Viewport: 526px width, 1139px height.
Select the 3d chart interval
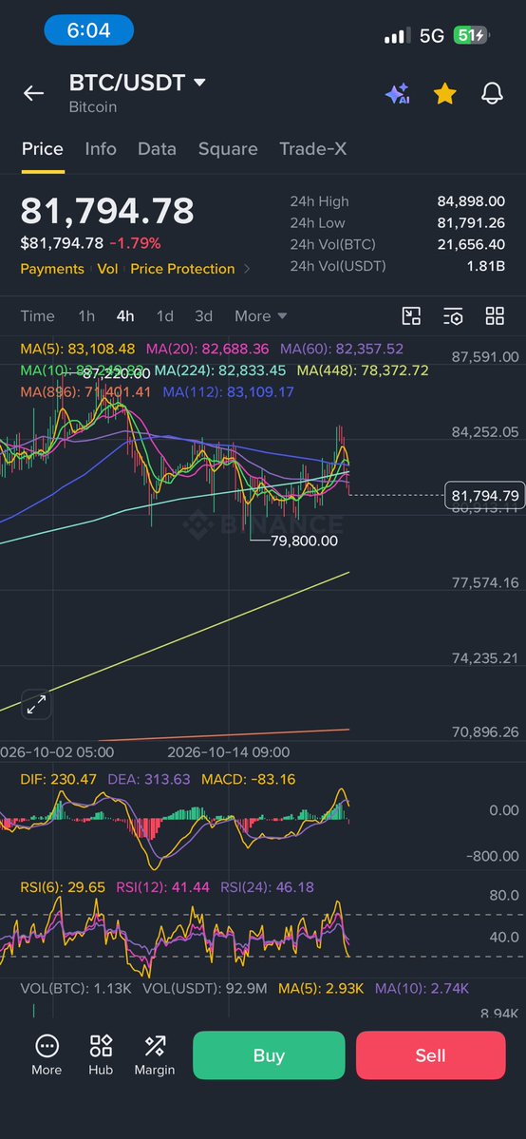[x=203, y=316]
